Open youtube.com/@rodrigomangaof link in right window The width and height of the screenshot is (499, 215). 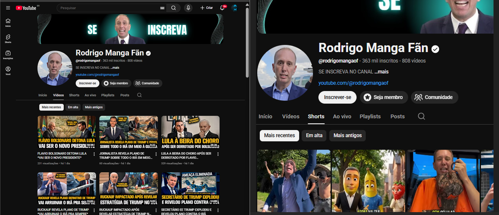[353, 83]
